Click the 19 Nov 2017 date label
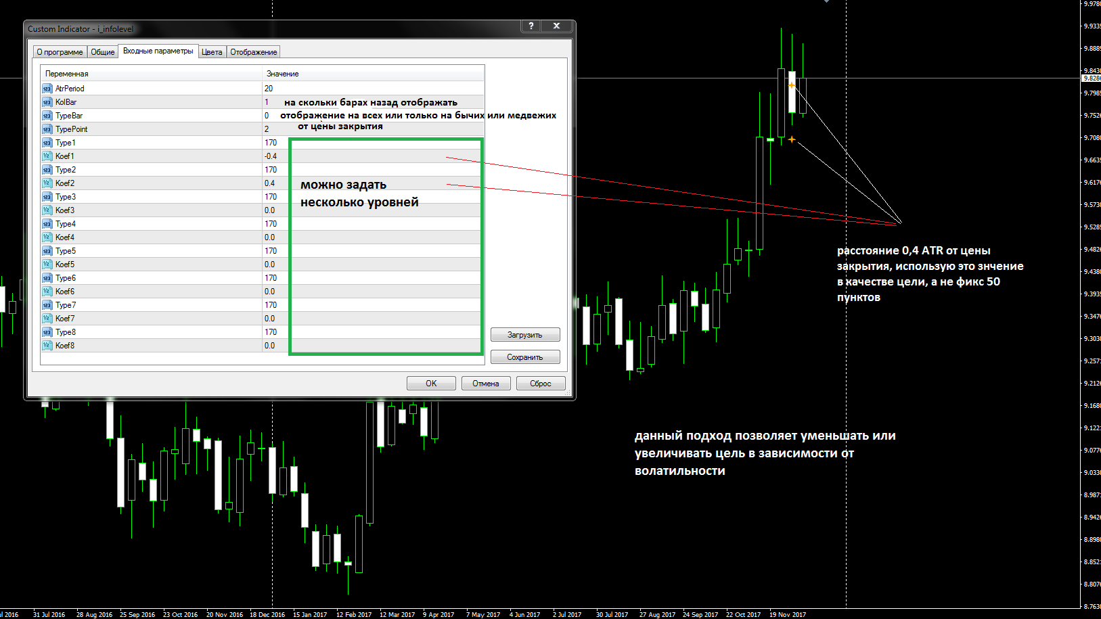Image resolution: width=1101 pixels, height=619 pixels. [x=788, y=614]
